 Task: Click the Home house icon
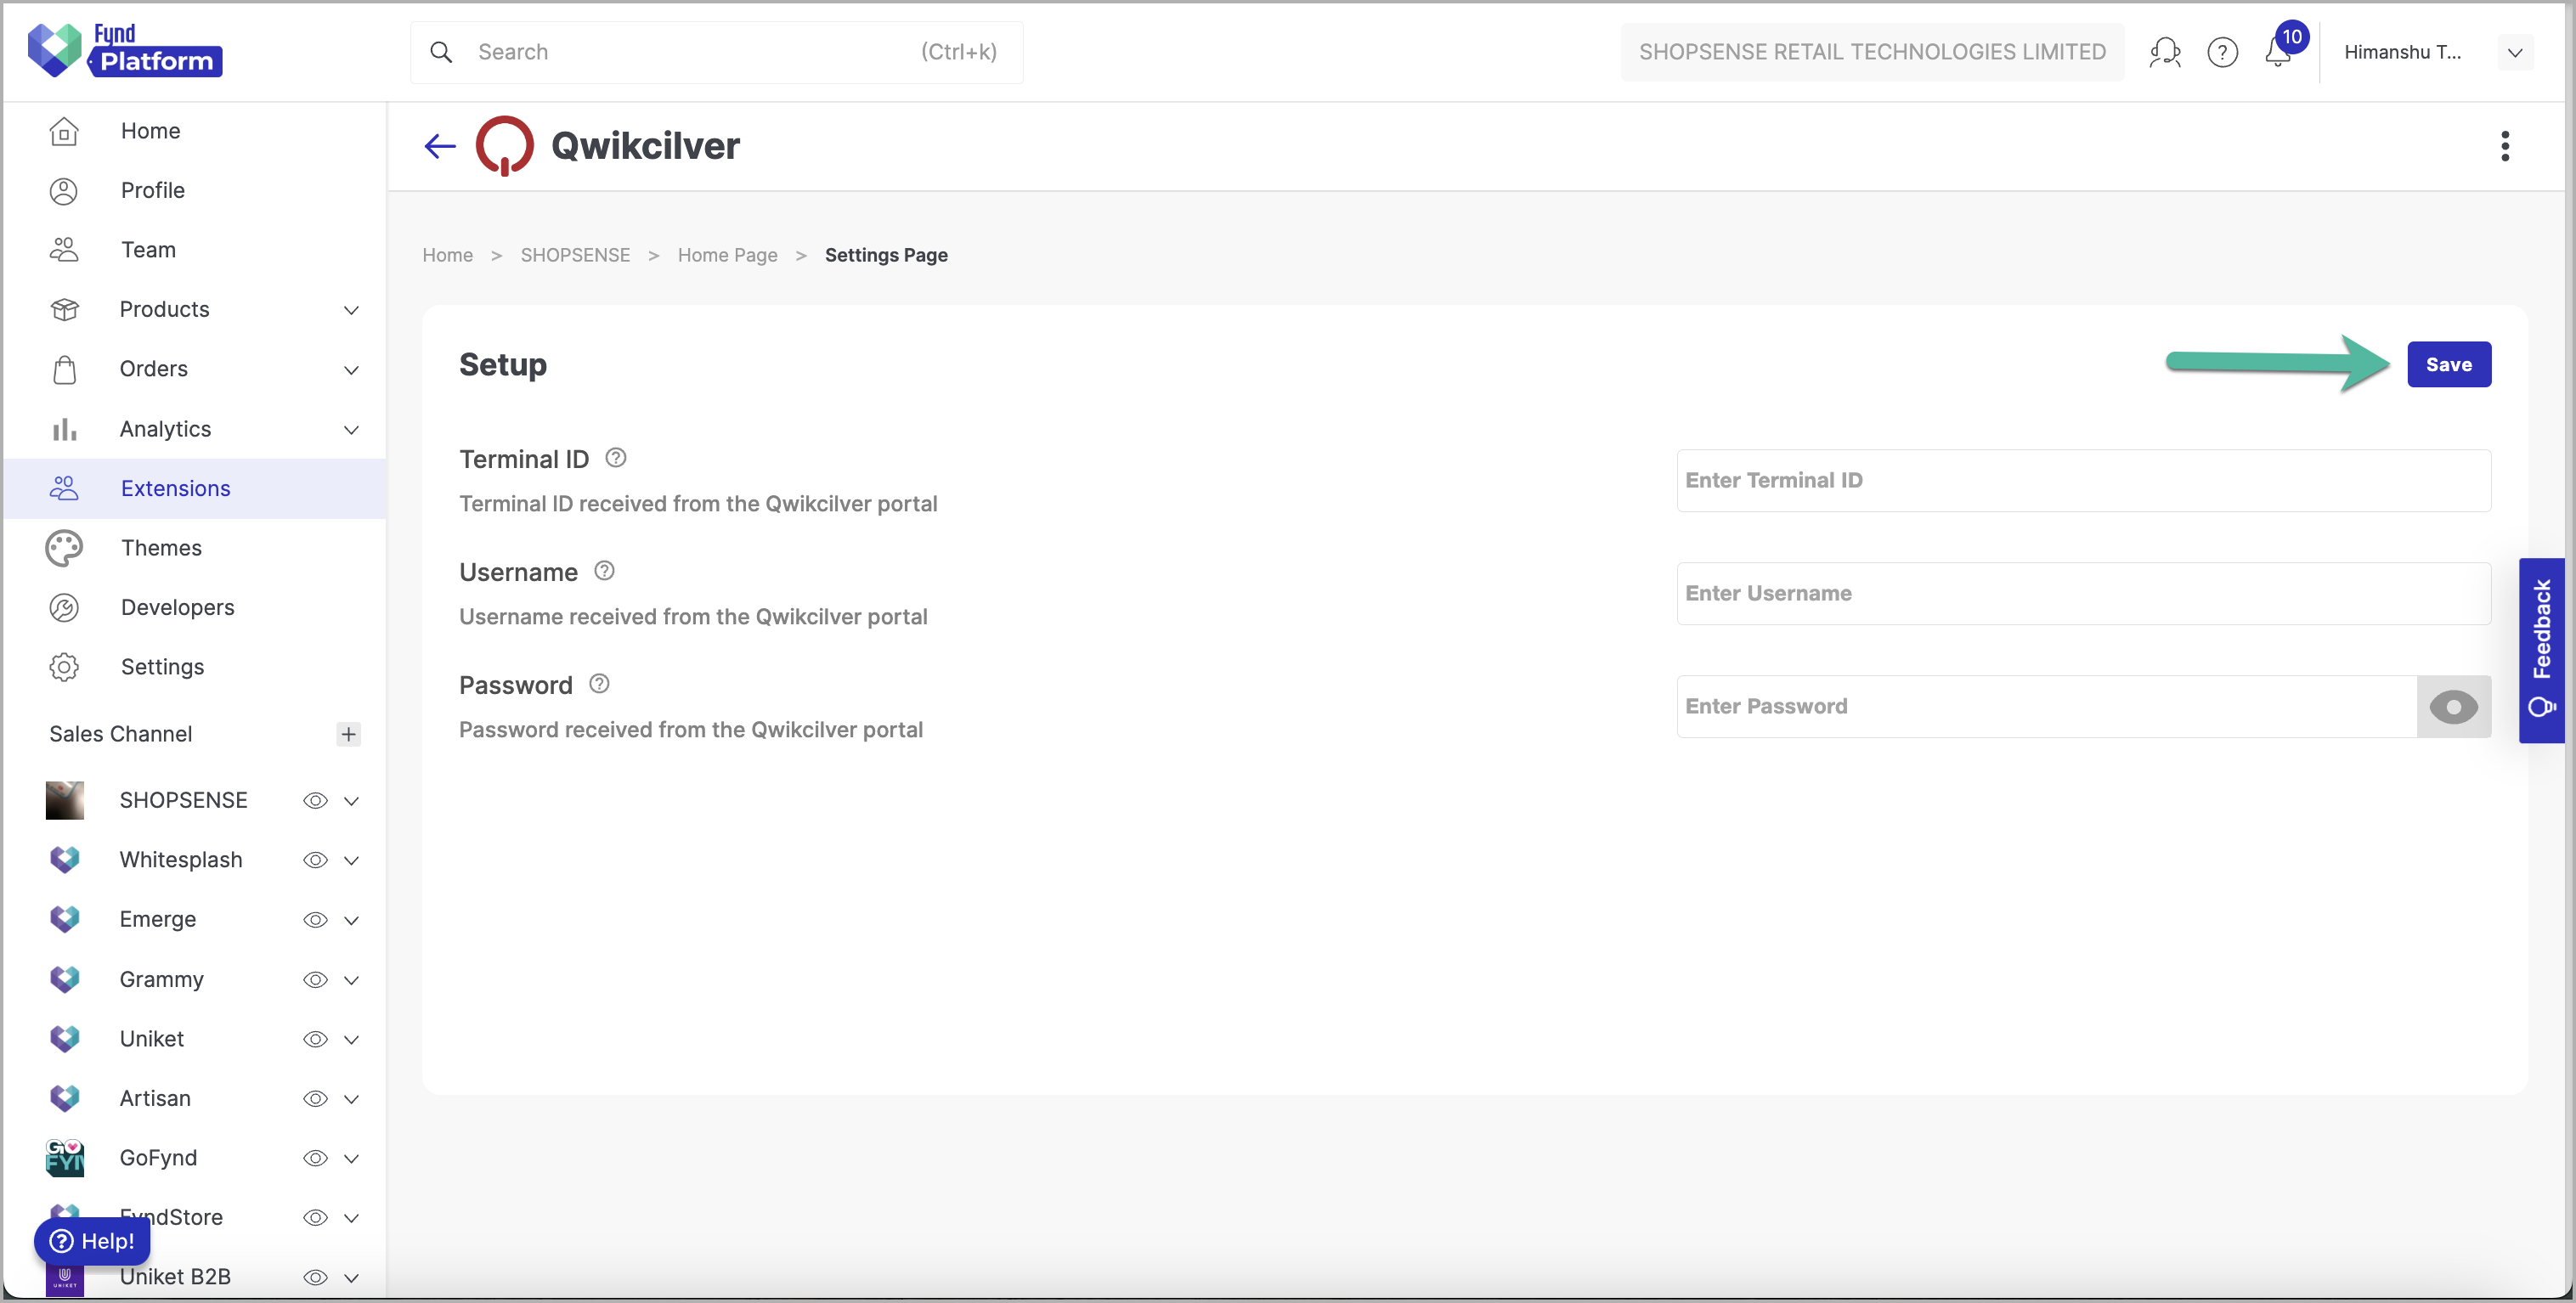click(x=64, y=131)
